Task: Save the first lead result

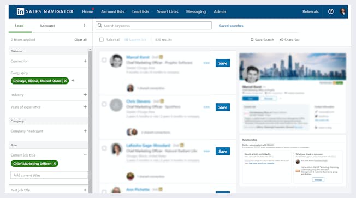Action: click(223, 63)
